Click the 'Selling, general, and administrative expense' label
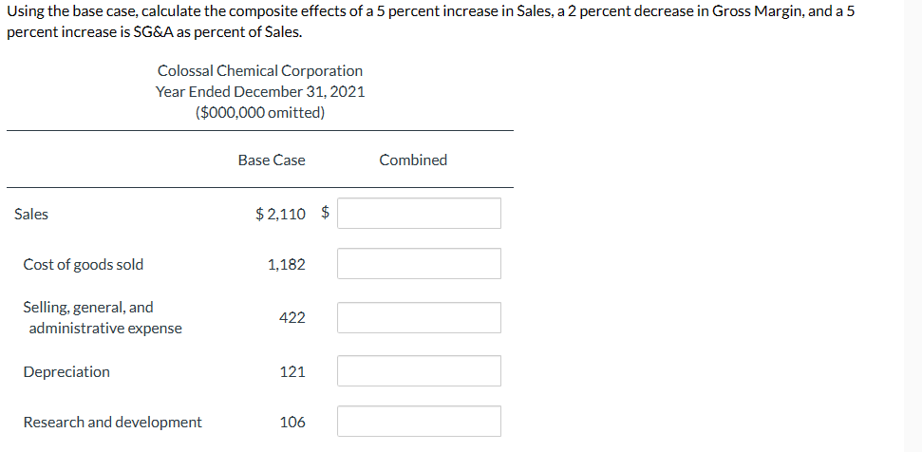922x452 pixels. (x=103, y=318)
